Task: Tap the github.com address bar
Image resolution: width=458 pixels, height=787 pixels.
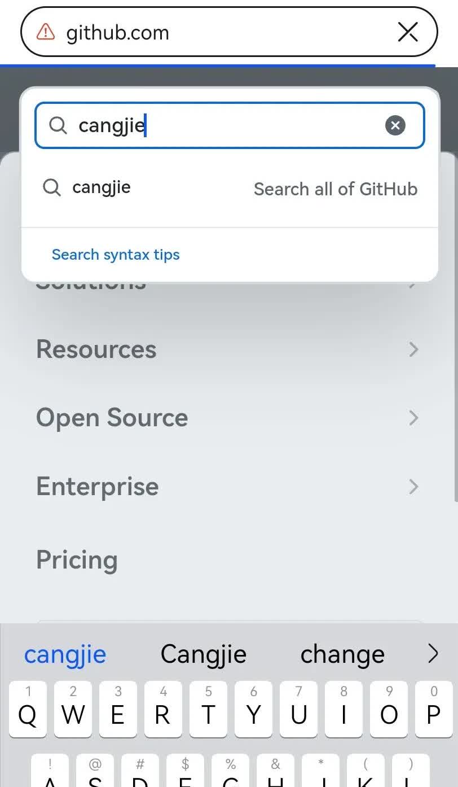Action: 214,32
